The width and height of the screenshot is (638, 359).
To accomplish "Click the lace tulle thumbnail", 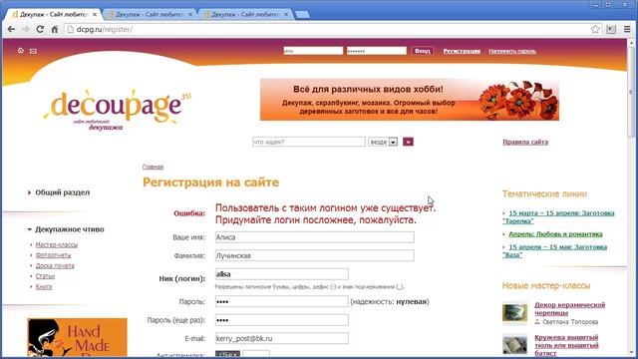I will [514, 344].
